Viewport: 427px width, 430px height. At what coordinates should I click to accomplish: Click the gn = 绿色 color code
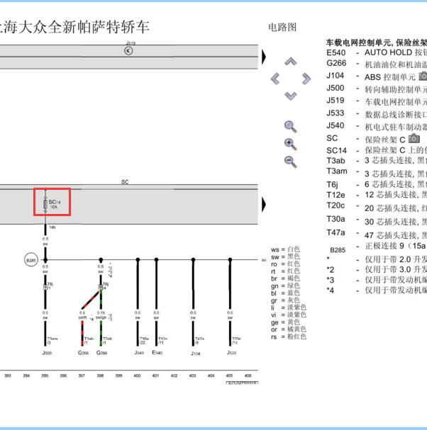click(285, 286)
